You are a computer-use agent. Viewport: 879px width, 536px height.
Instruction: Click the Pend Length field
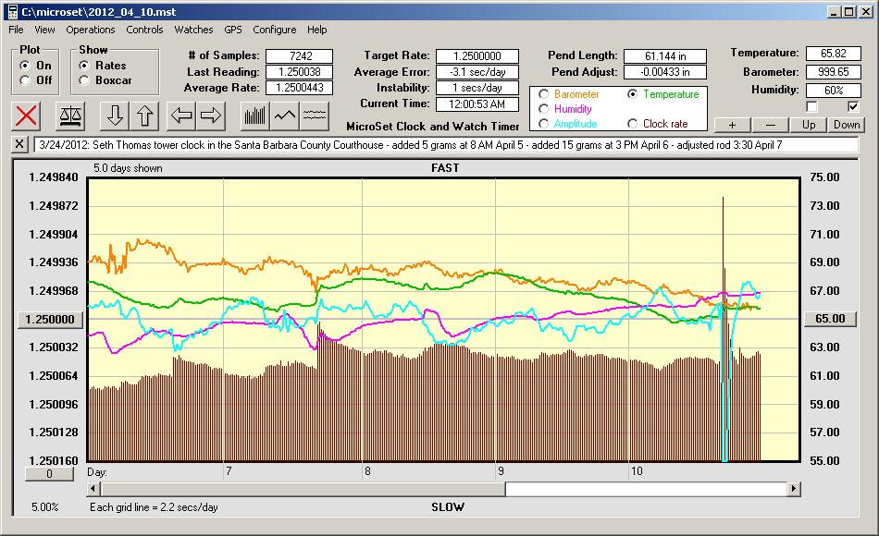[665, 56]
